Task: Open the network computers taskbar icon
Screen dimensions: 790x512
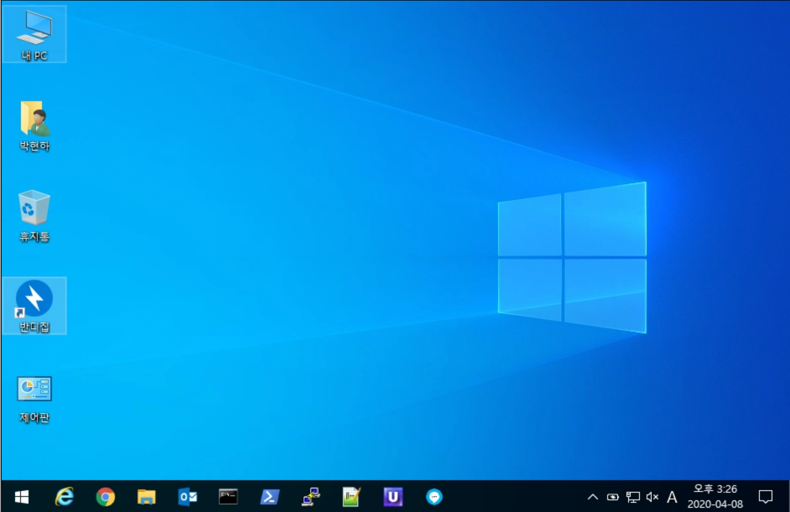Action: tap(311, 497)
